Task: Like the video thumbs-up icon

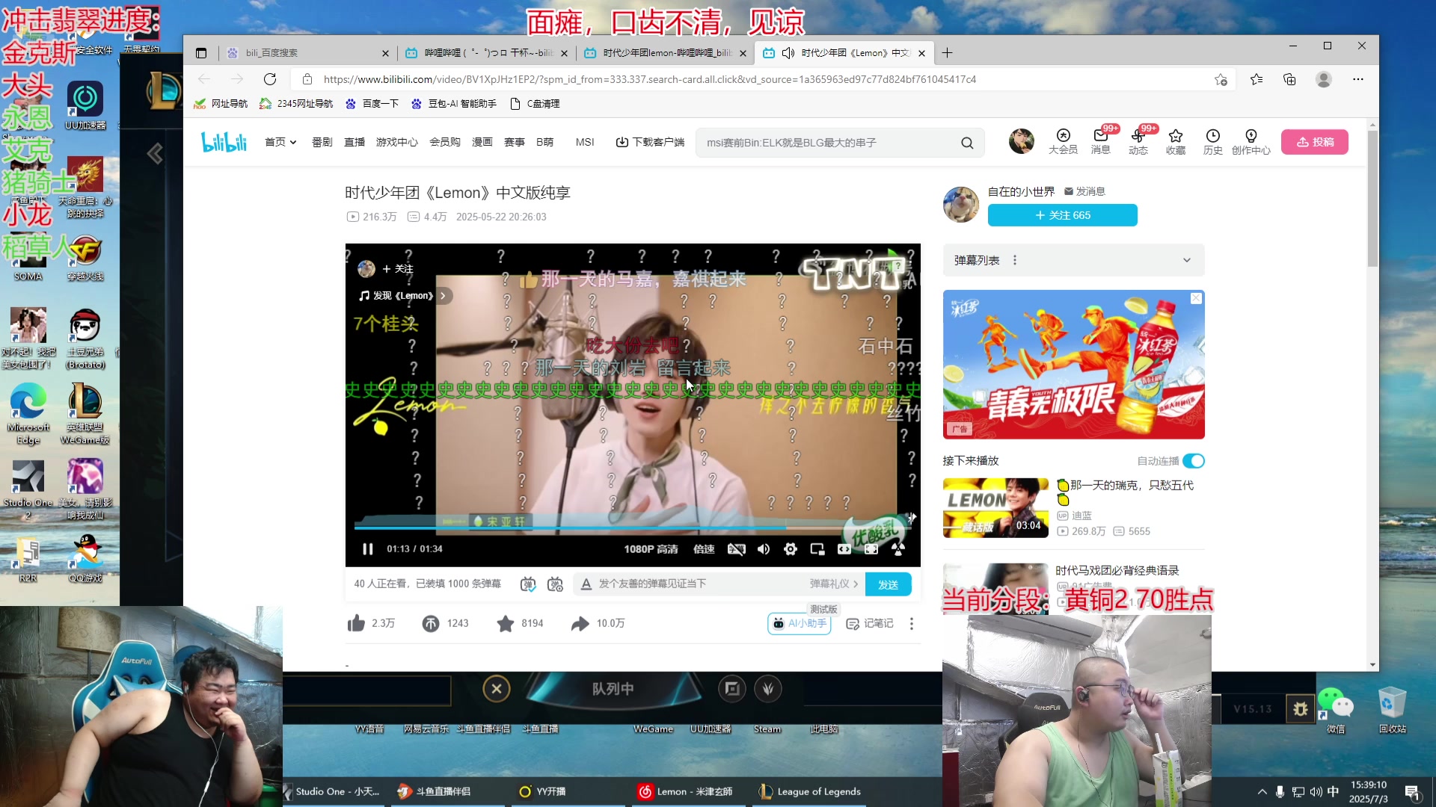Action: coord(356,623)
